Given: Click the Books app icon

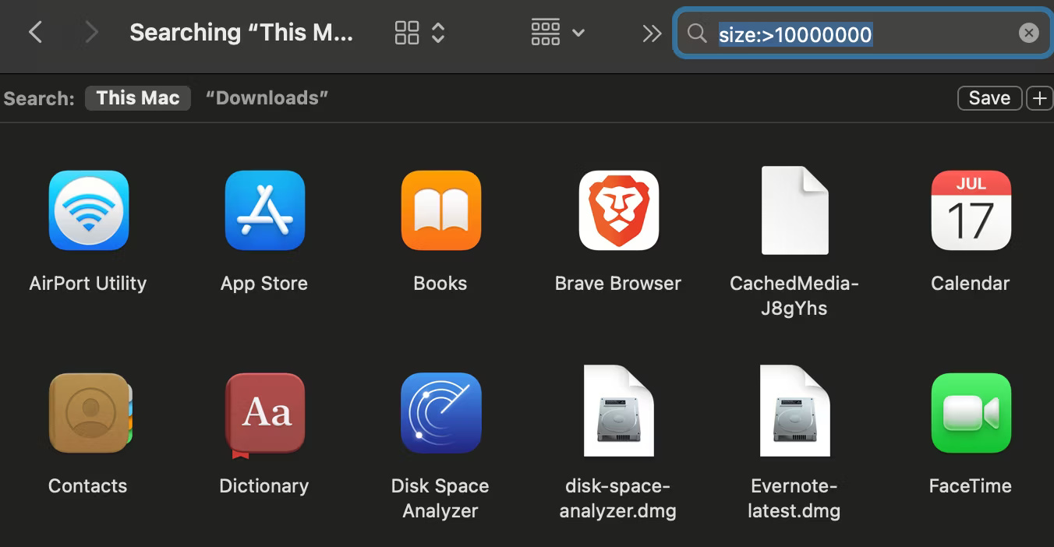Looking at the screenshot, I should (440, 210).
